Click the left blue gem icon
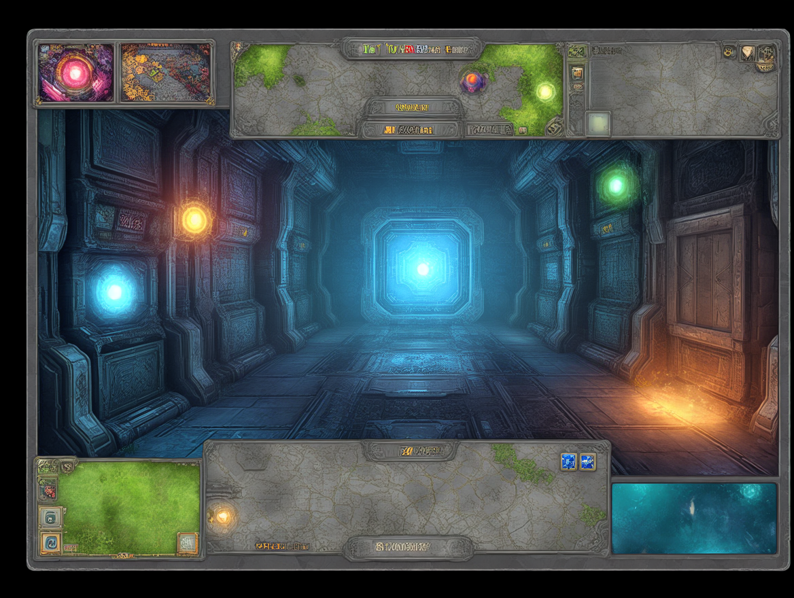This screenshot has height=598, width=794. pyautogui.click(x=569, y=462)
